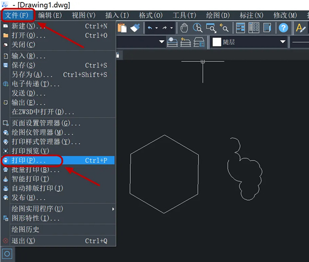Click the Paste clipboard icon
This screenshot has width=309, height=262.
(122, 28)
